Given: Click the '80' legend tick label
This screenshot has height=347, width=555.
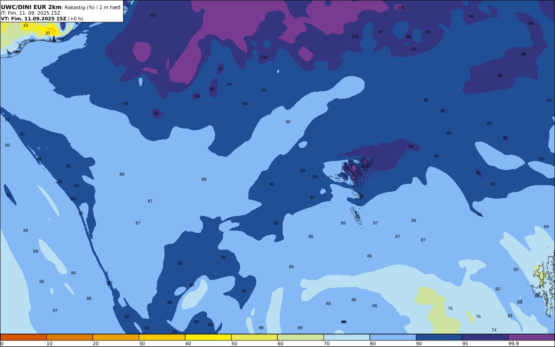Looking at the screenshot, I should tap(372, 344).
